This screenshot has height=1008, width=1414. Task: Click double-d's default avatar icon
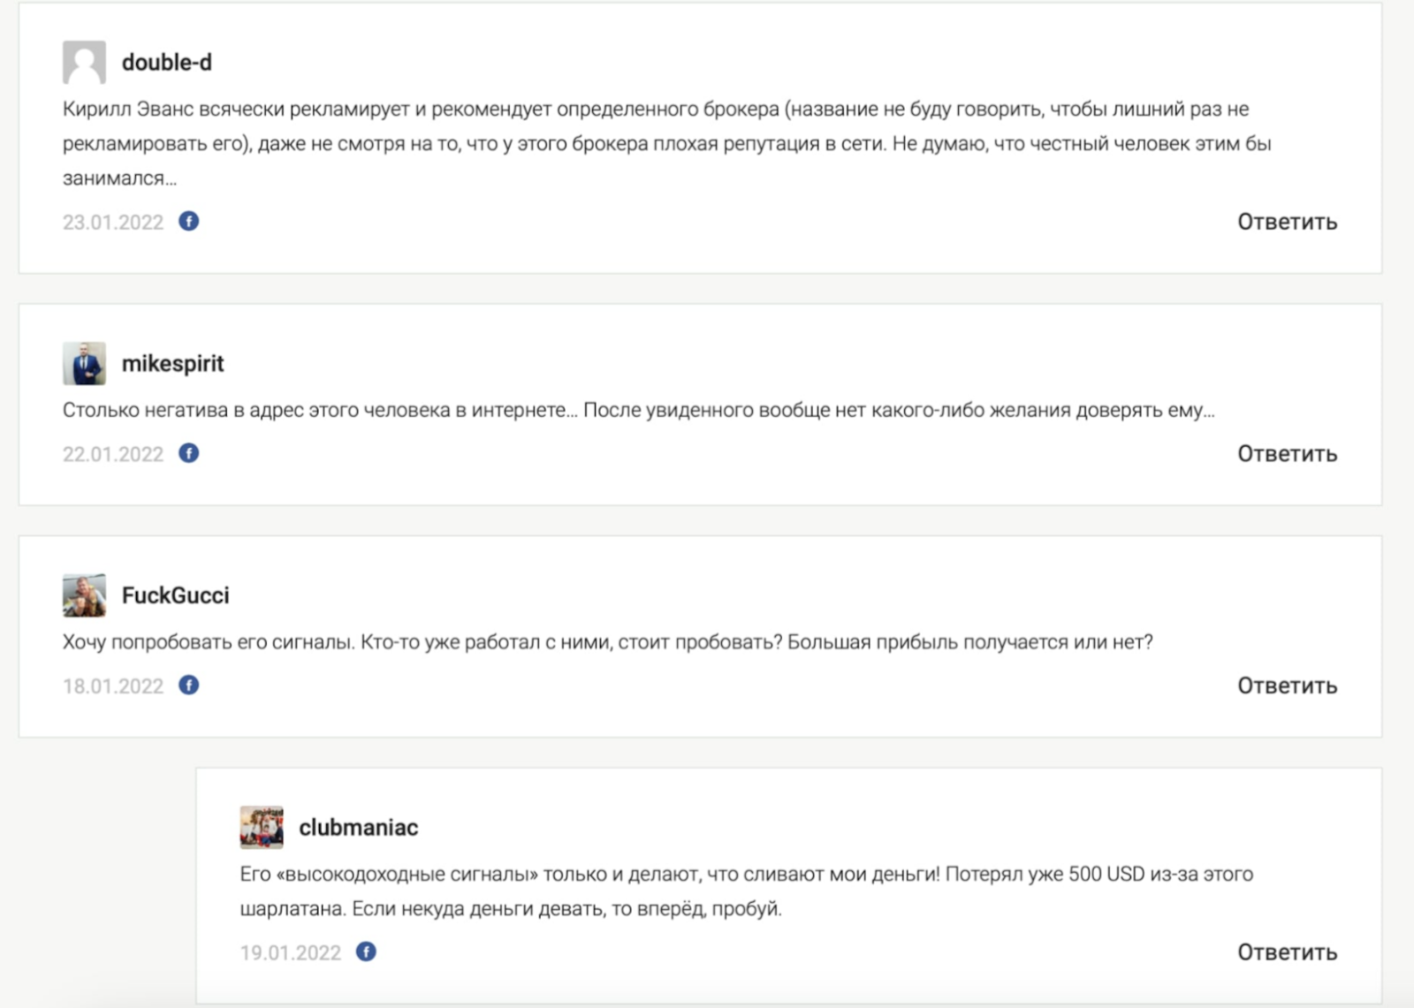[x=84, y=62]
